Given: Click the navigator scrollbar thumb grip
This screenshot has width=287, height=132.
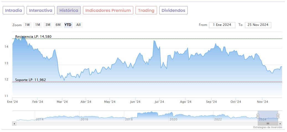Looking at the screenshot, I should [x=268, y=124].
